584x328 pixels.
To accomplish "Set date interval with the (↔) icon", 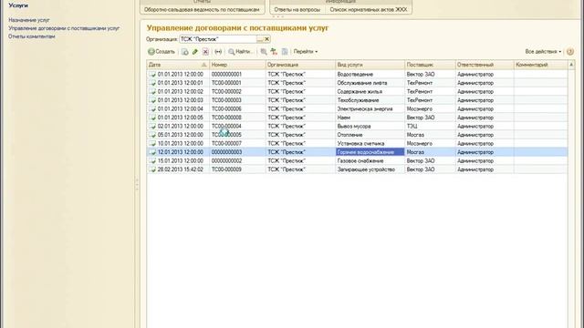I will 218,52.
